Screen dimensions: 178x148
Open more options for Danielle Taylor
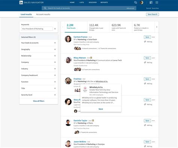pyautogui.click(x=153, y=121)
